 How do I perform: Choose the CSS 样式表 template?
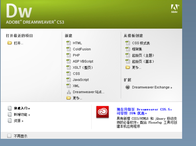pos(141,43)
